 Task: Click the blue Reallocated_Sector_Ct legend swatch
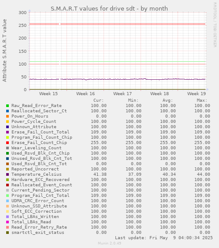tap(7, 111)
